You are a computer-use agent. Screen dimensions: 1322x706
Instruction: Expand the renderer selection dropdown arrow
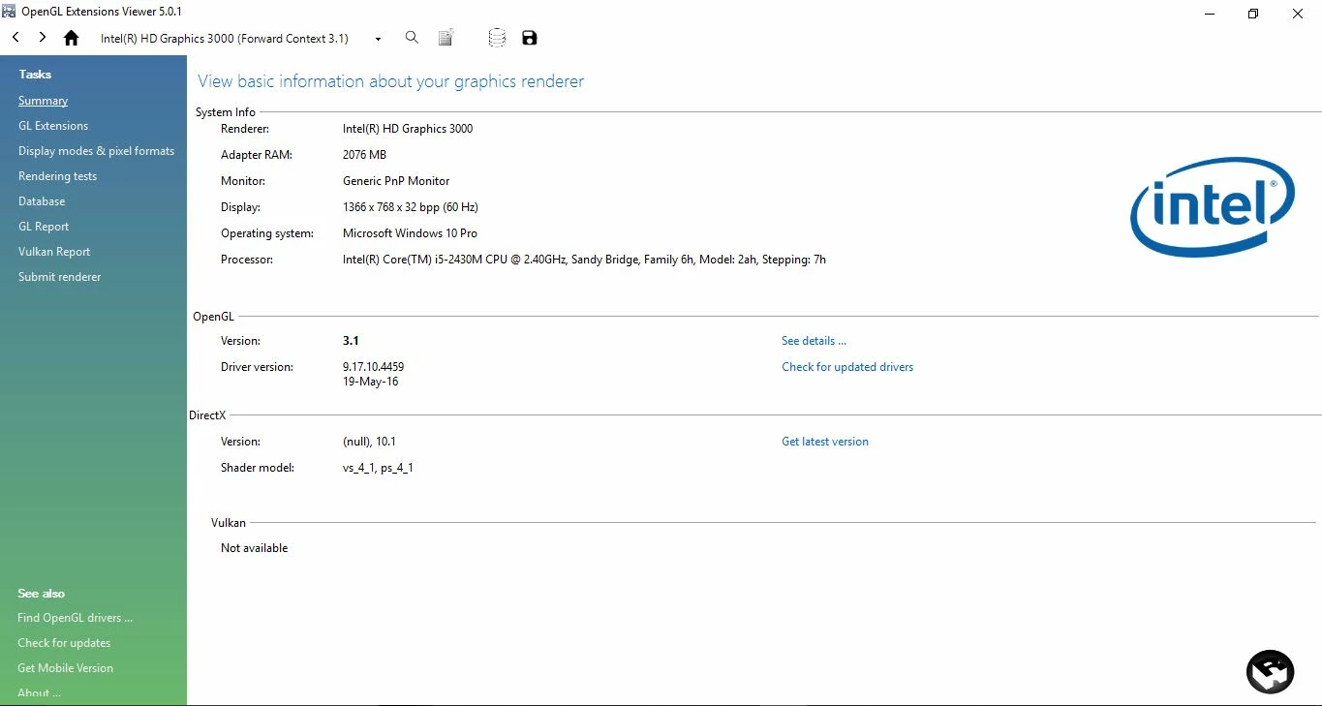click(x=378, y=39)
